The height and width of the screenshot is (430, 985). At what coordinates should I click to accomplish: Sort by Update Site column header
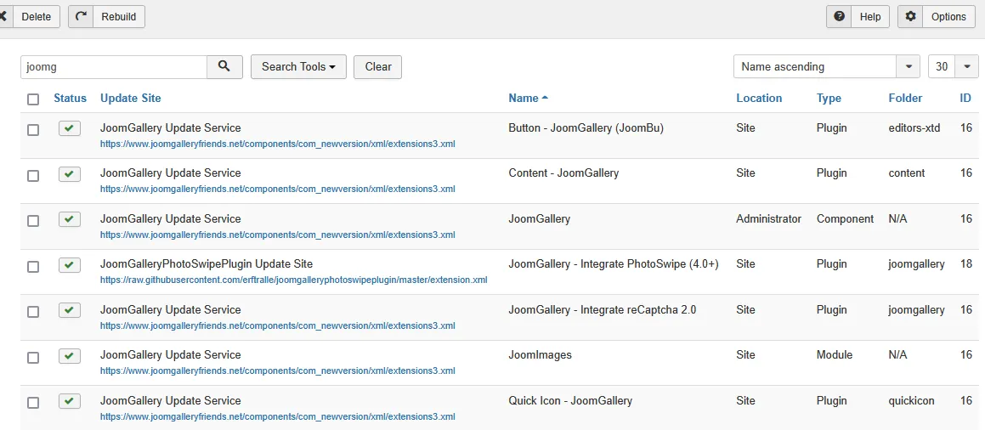pos(131,98)
